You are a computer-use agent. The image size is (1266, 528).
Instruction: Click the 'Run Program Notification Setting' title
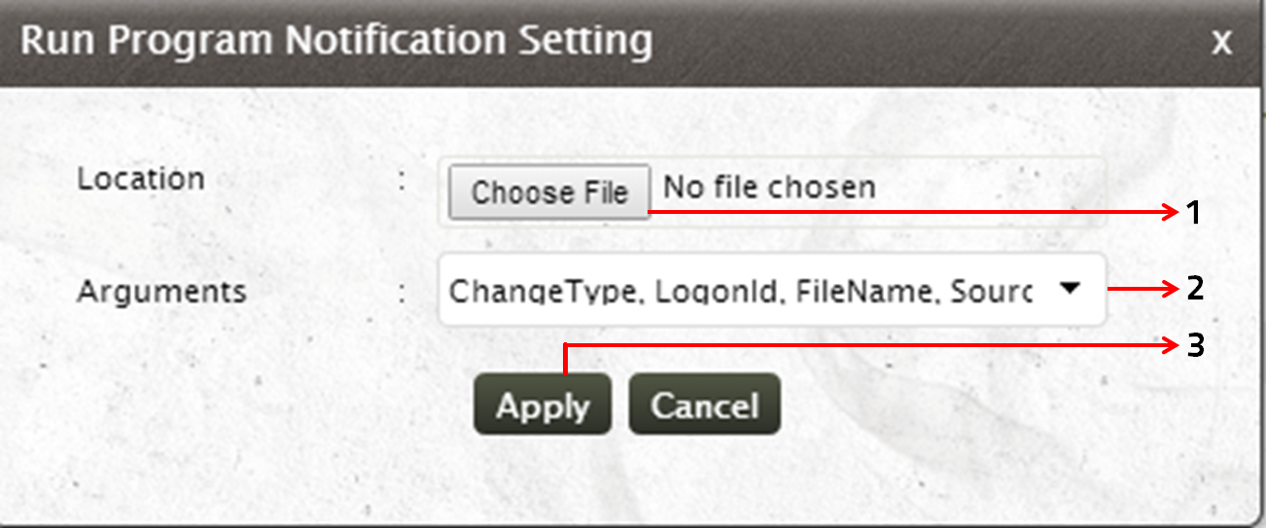[335, 42]
